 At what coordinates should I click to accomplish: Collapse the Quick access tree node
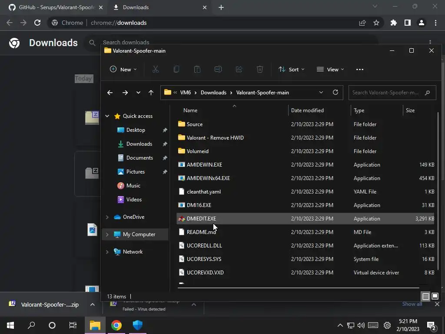coord(107,116)
